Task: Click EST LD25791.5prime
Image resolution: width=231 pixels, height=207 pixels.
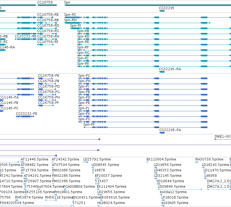Action: (x=97, y=159)
